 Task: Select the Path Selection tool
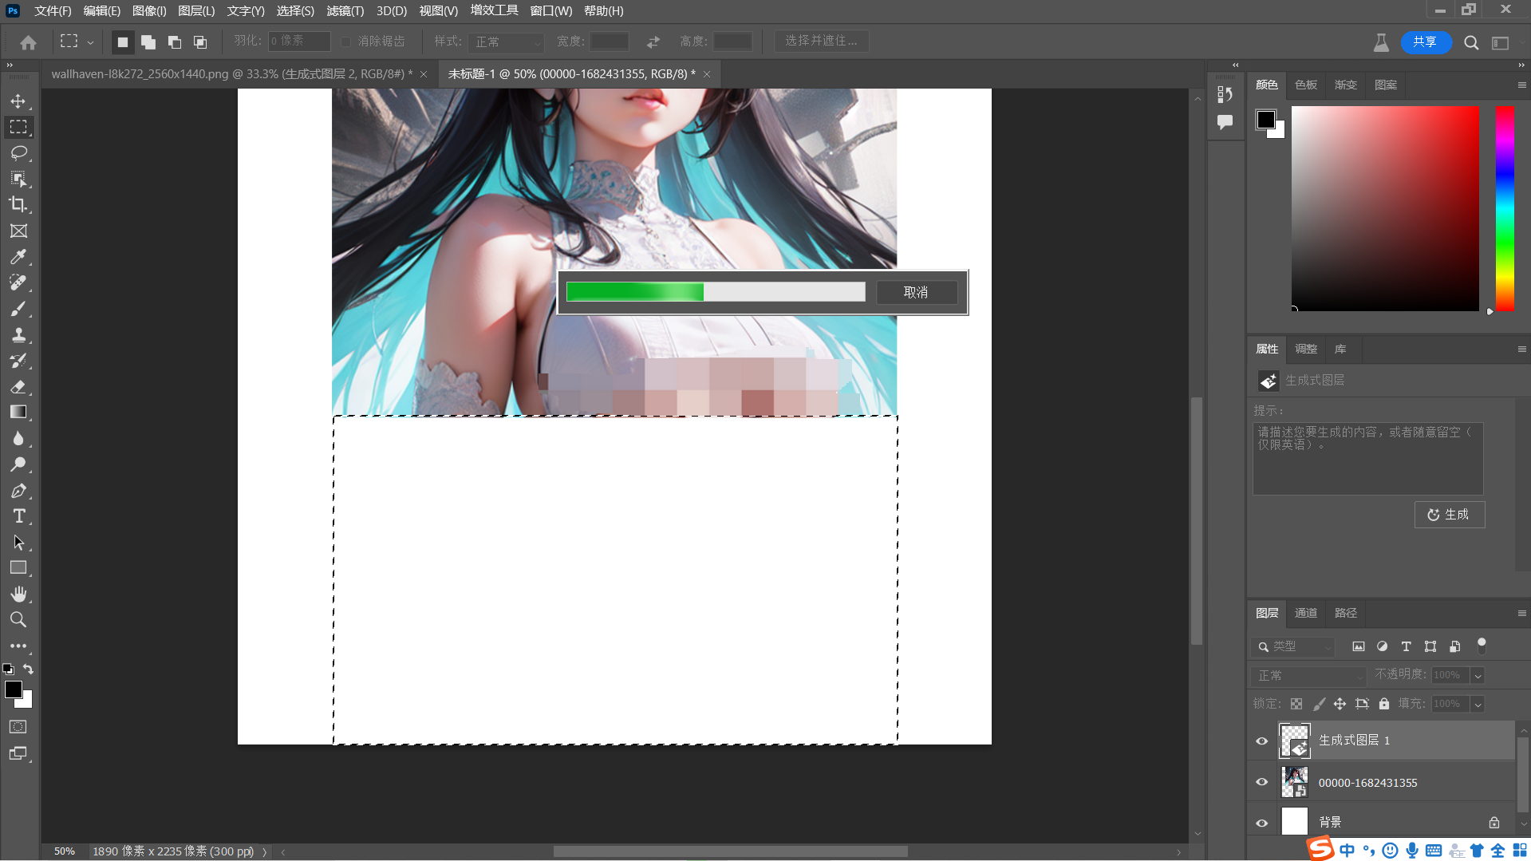(x=18, y=542)
